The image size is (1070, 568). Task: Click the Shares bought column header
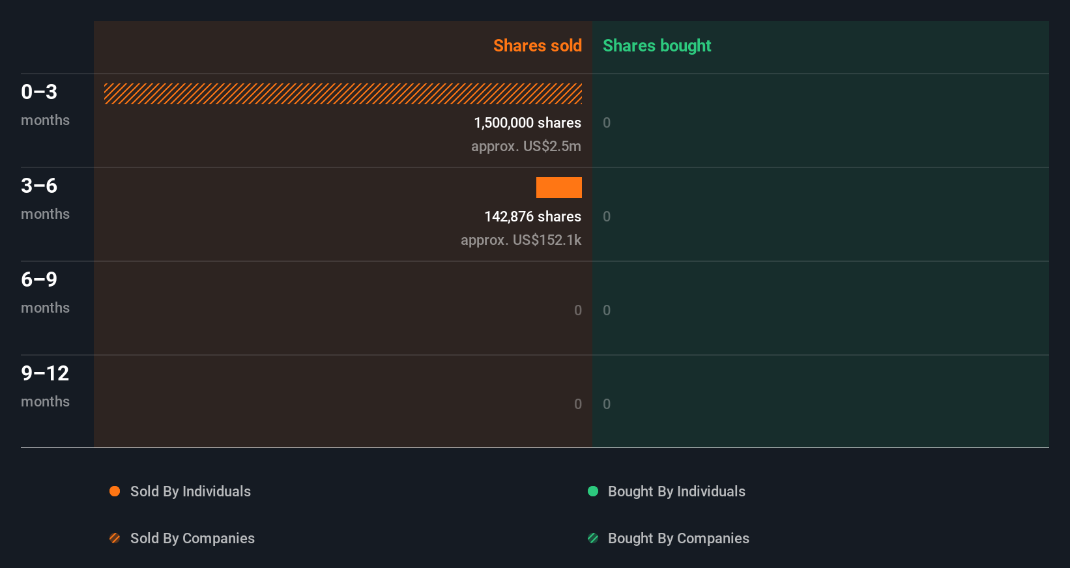[657, 46]
